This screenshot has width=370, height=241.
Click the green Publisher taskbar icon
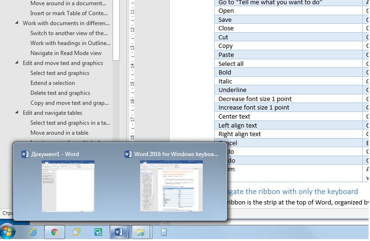coord(98,232)
